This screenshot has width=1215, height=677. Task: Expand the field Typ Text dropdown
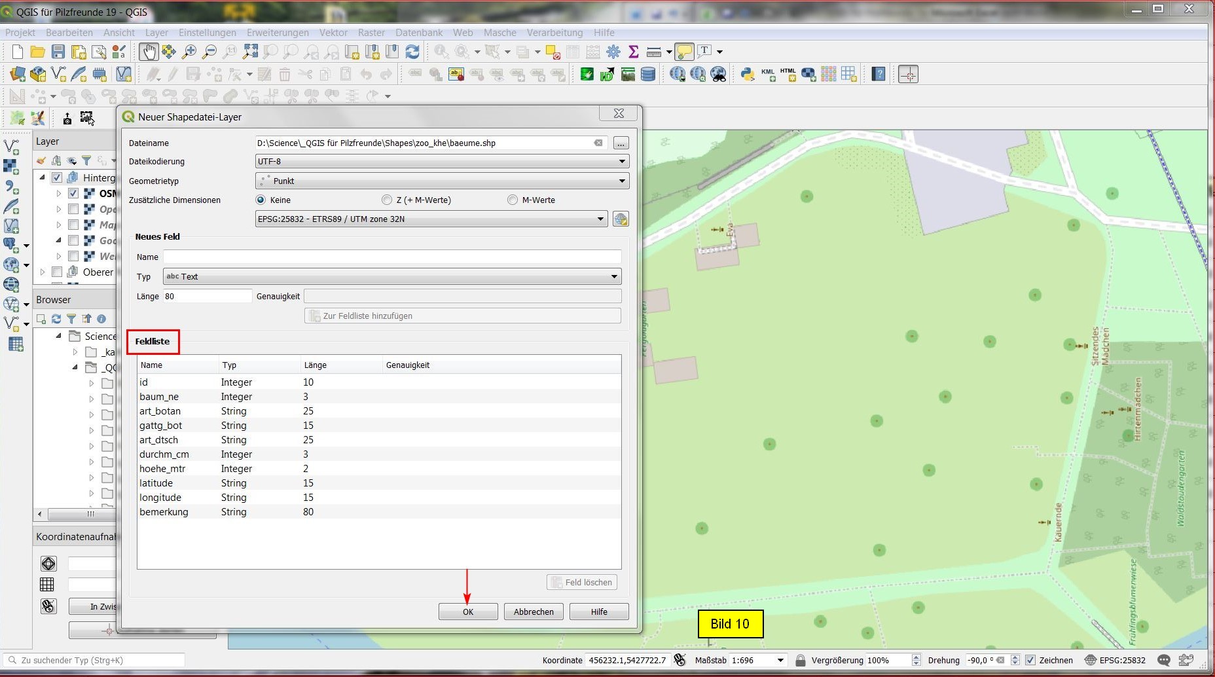click(x=391, y=276)
